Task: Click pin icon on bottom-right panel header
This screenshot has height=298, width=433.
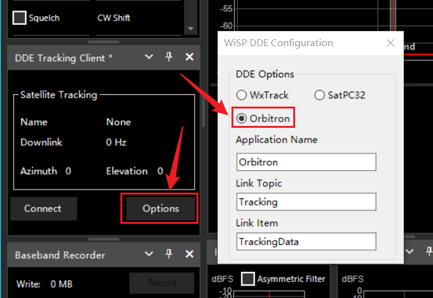Action: tap(429, 252)
